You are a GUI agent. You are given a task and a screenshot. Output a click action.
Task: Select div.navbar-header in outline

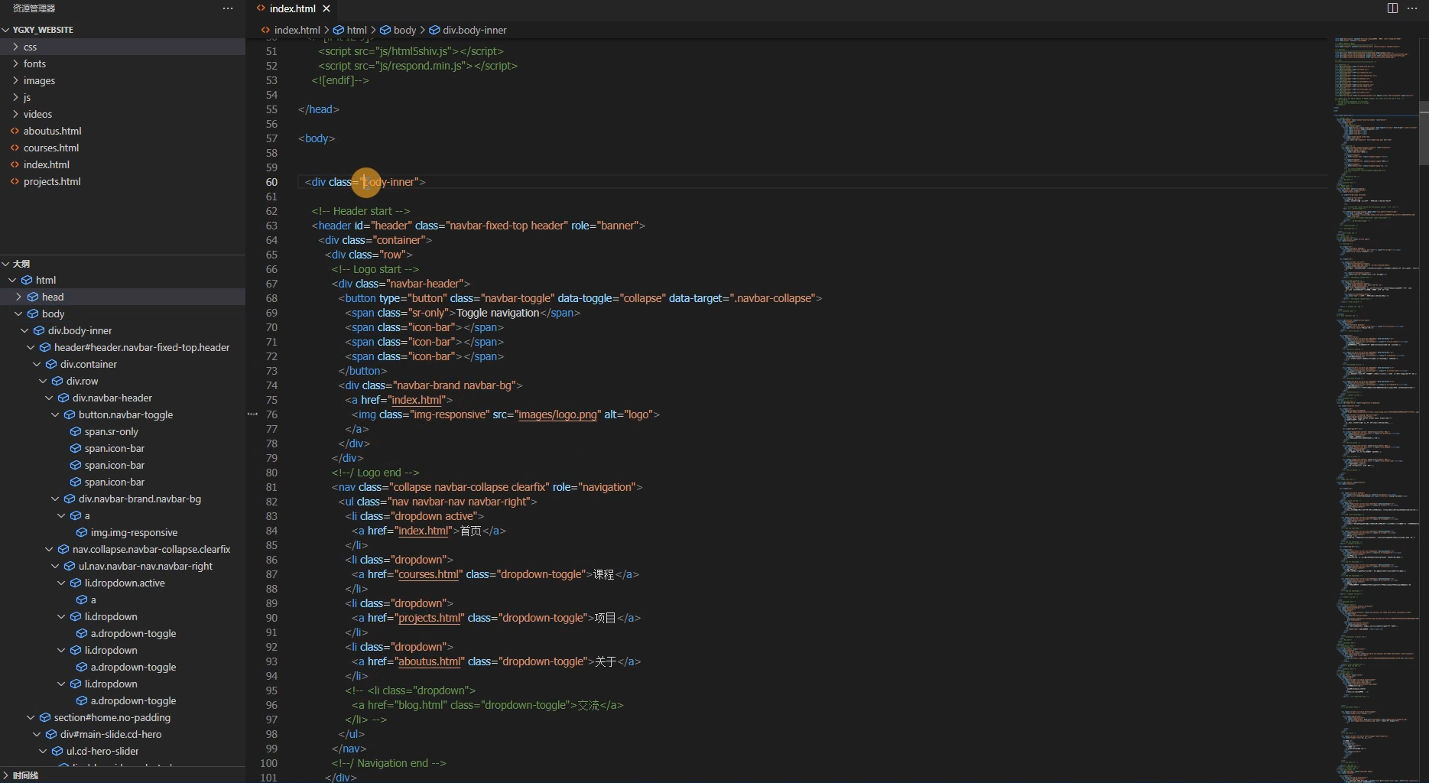click(x=112, y=398)
